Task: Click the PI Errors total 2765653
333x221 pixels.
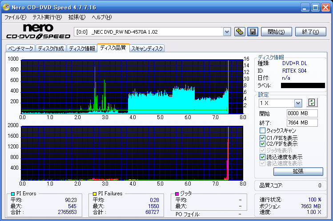Action: click(67, 212)
